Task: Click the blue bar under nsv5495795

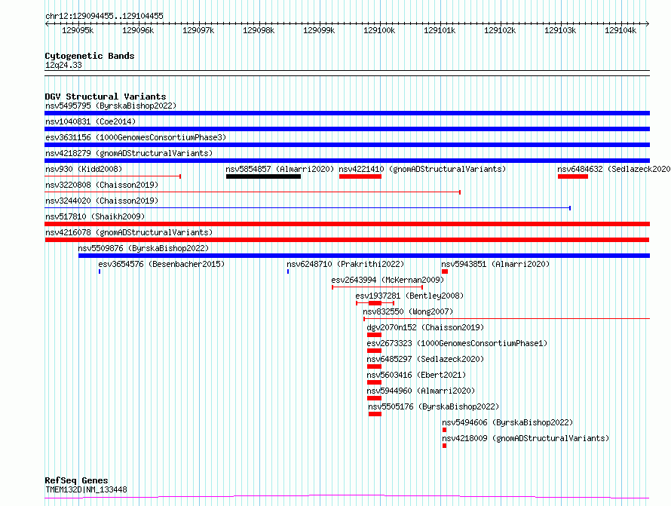Action: [347, 113]
